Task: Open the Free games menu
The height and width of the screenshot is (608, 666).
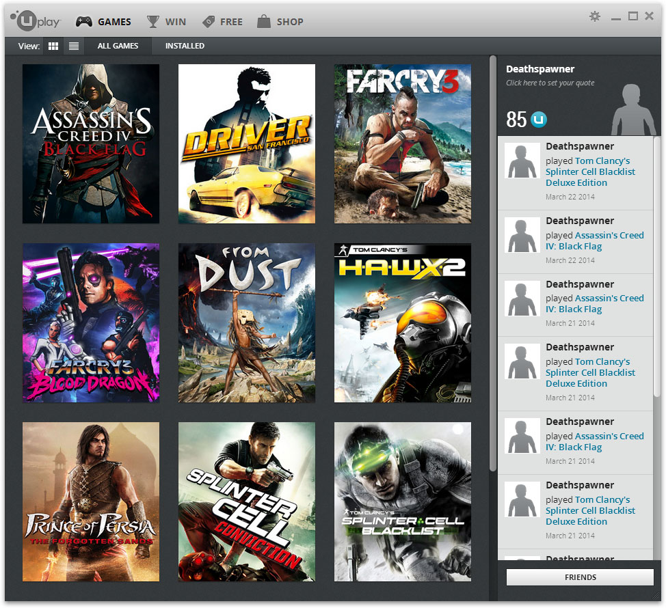Action: click(222, 22)
